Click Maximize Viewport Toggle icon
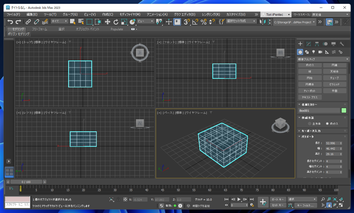 coord(341,205)
